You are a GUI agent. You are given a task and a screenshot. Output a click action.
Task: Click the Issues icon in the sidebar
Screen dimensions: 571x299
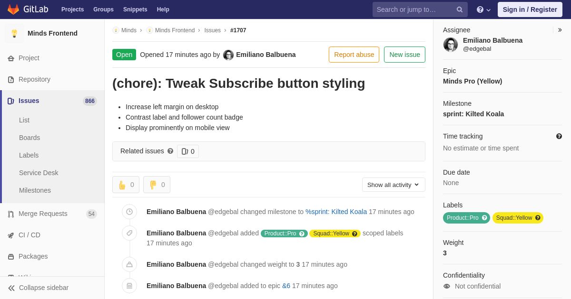(x=11, y=101)
